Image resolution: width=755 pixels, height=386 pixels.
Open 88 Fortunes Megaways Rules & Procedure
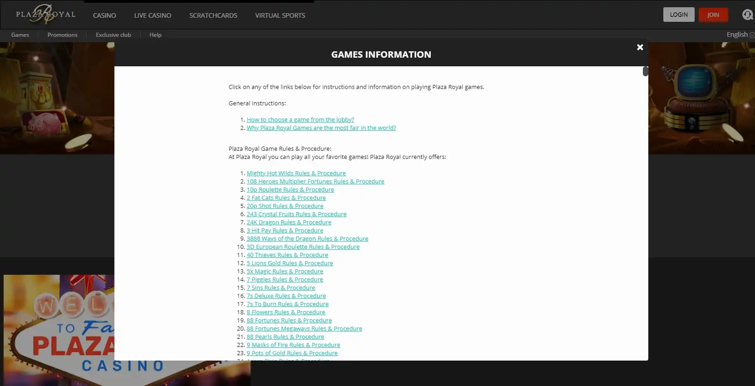point(304,329)
